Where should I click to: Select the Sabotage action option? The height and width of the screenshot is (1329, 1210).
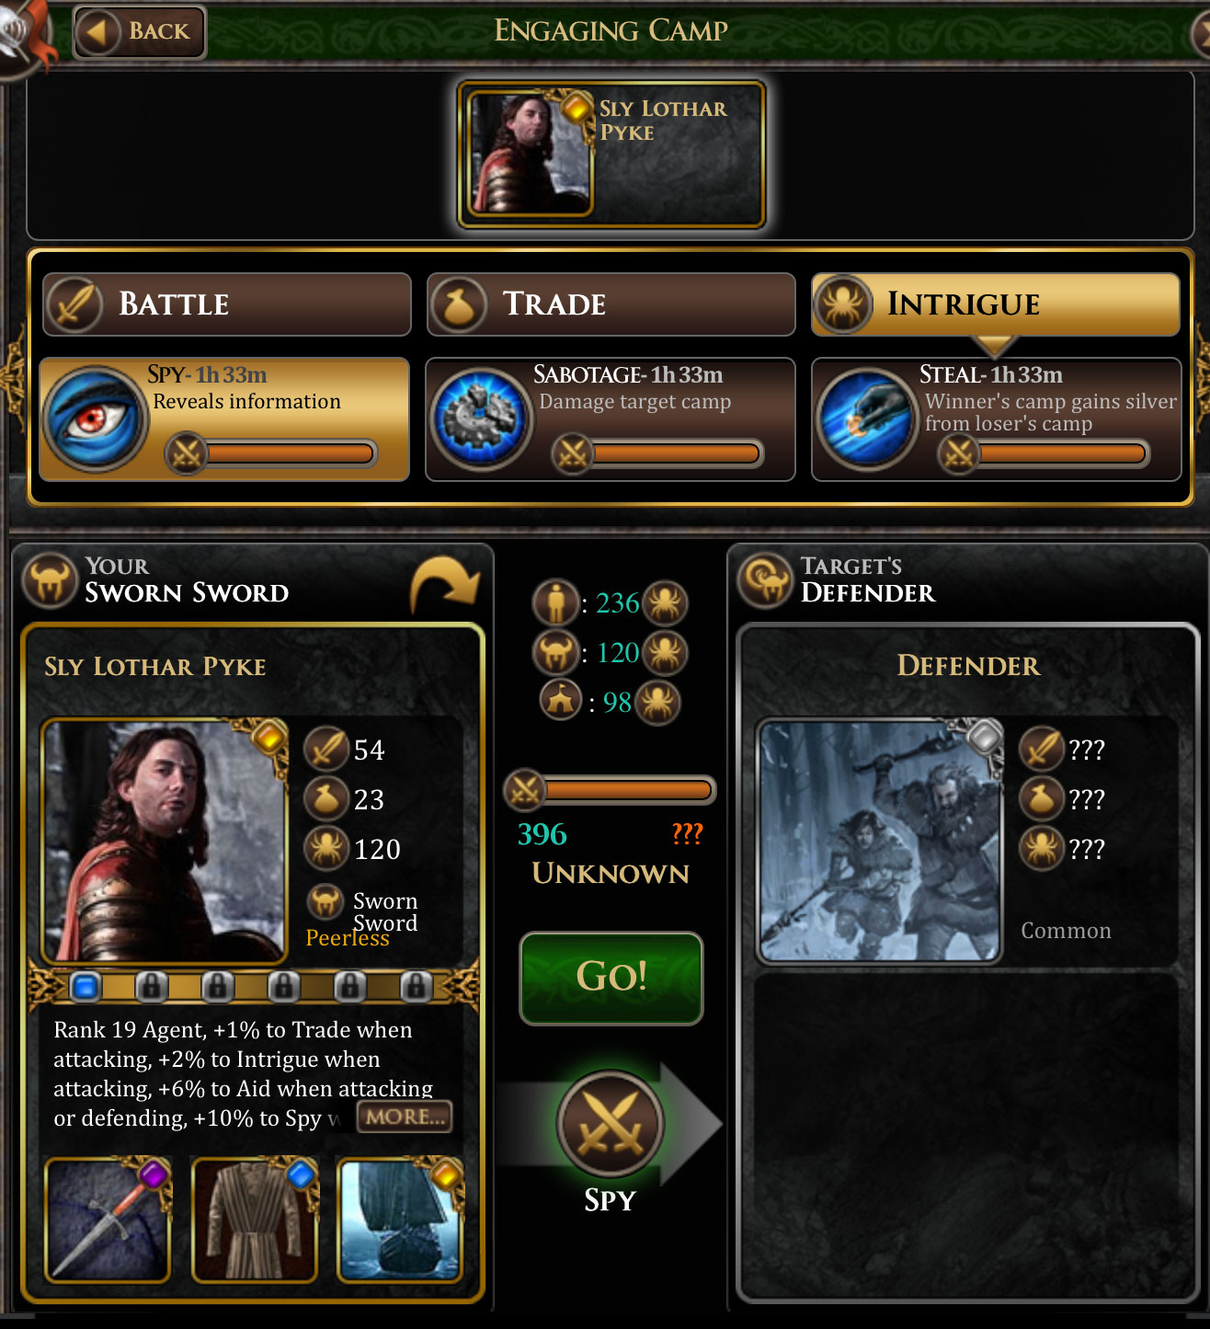(611, 419)
